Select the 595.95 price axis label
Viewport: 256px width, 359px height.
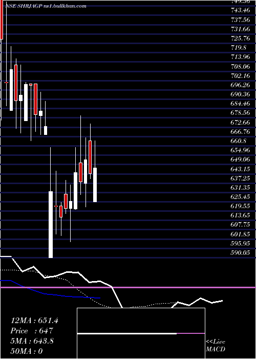[240, 244]
